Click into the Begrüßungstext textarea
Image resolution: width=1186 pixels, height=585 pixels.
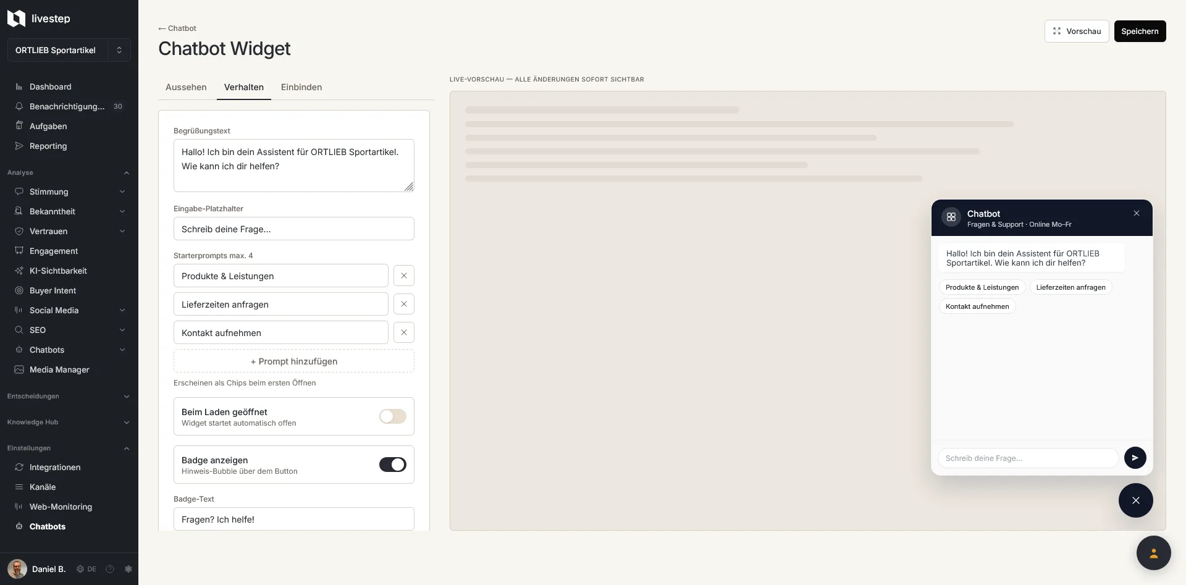[x=294, y=166]
